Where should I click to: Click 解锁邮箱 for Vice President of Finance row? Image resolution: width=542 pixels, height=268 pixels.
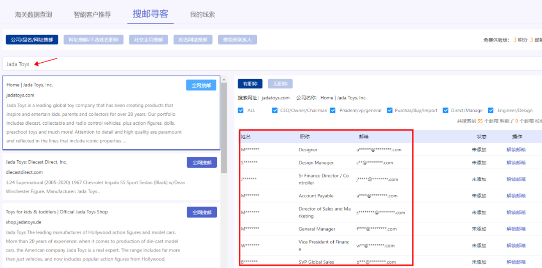pos(516,245)
